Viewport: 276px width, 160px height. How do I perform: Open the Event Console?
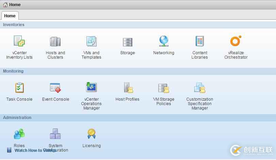[55, 88]
